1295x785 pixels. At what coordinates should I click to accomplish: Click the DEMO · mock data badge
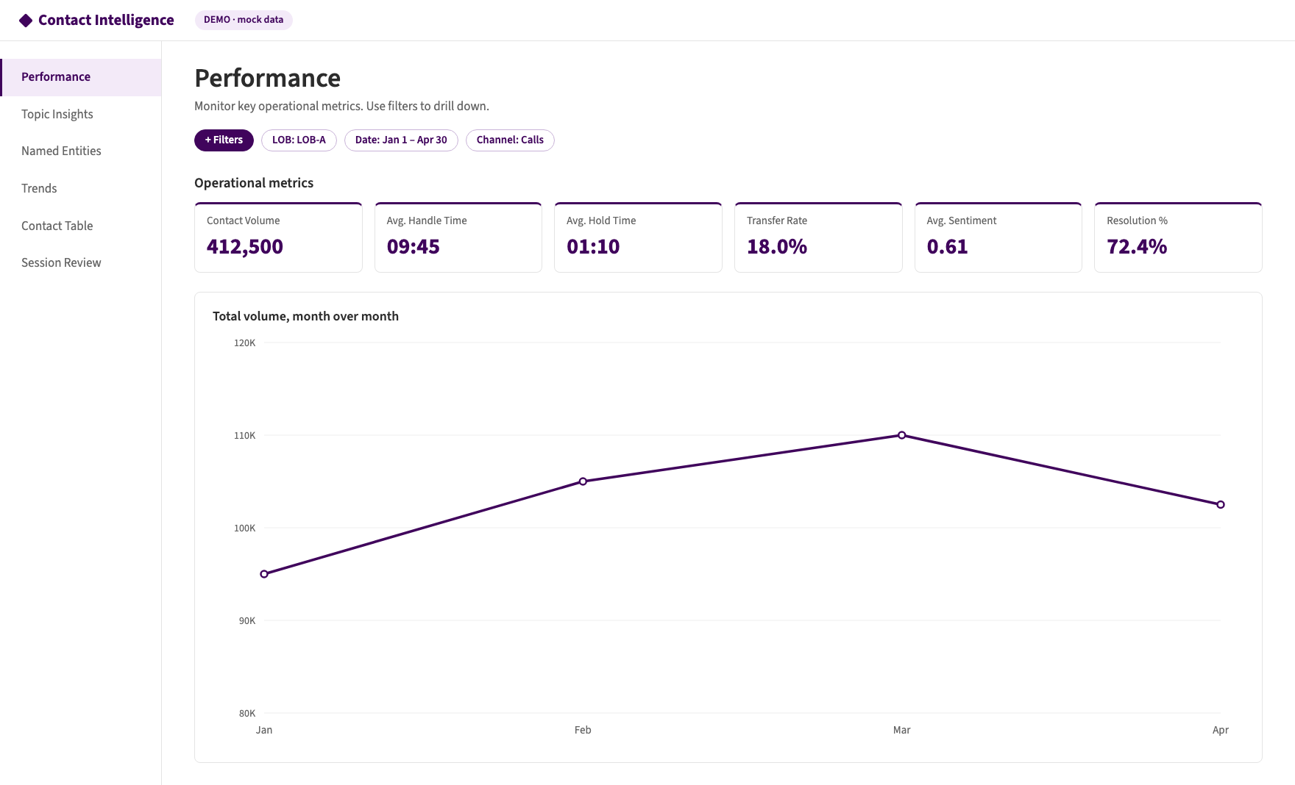244,20
